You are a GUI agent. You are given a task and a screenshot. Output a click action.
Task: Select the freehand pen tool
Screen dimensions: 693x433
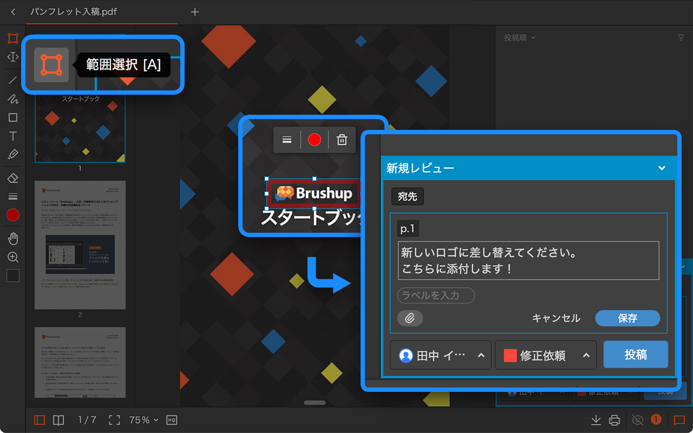tap(13, 99)
